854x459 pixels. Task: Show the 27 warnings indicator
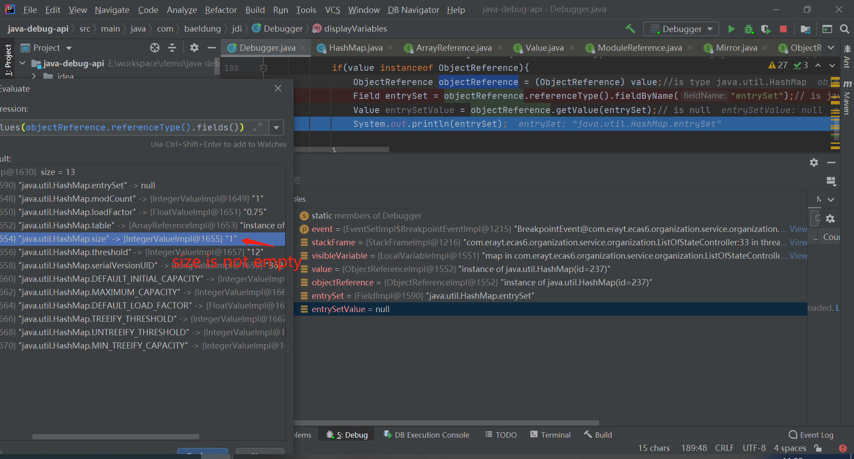(778, 65)
